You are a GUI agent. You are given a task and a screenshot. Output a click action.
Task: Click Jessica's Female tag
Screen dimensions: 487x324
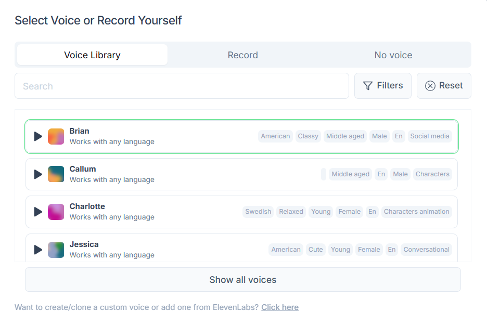pyautogui.click(x=369, y=250)
